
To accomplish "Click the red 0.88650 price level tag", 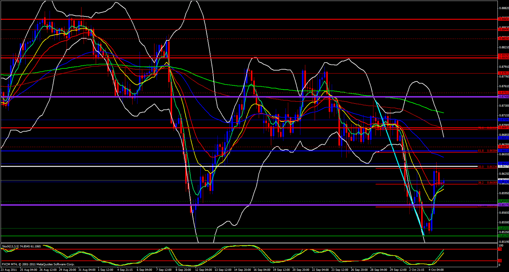I will point(504,19).
